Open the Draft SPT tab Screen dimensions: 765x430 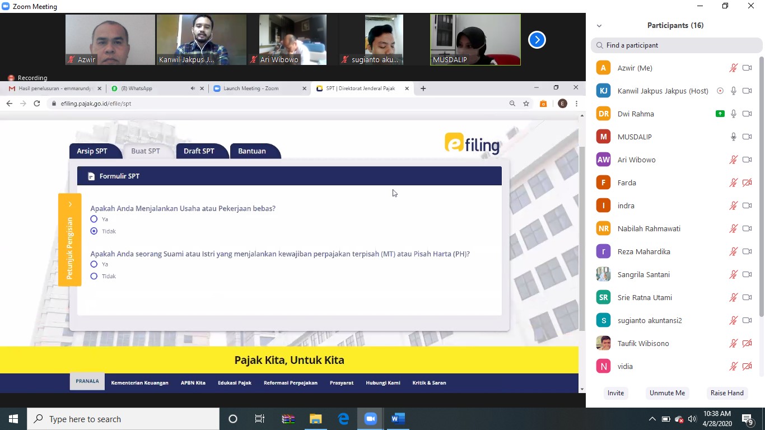pyautogui.click(x=199, y=151)
